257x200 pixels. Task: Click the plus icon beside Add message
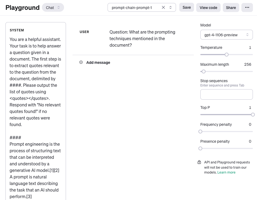[81, 62]
